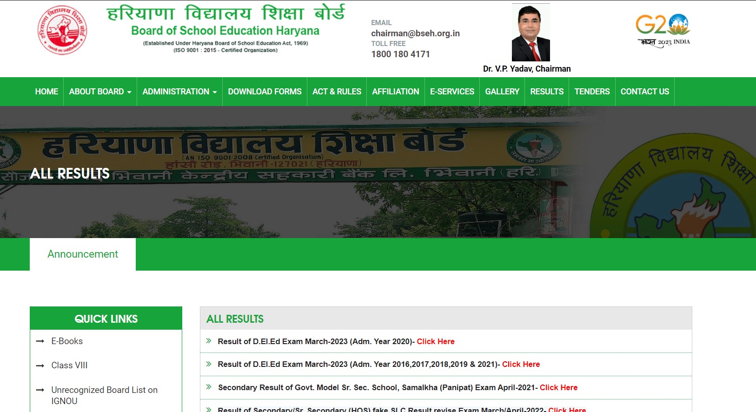Select the Announcement tab

coord(83,254)
